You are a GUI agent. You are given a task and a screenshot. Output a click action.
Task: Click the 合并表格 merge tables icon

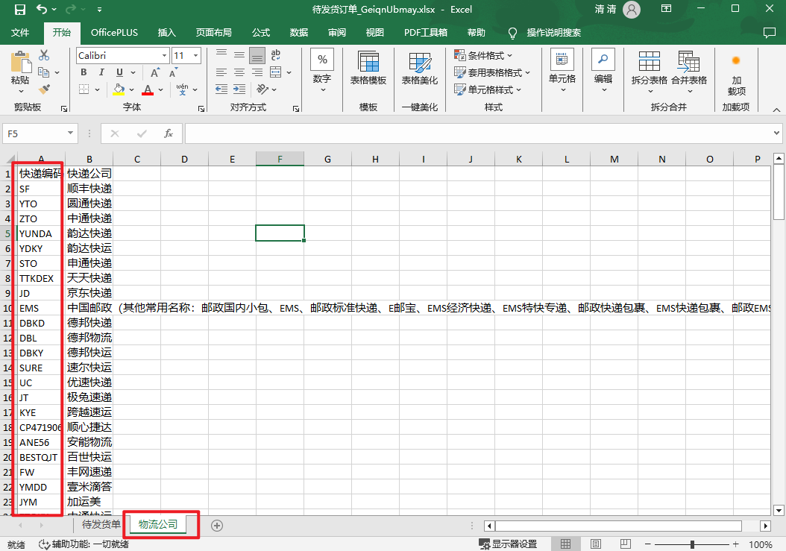tap(688, 69)
